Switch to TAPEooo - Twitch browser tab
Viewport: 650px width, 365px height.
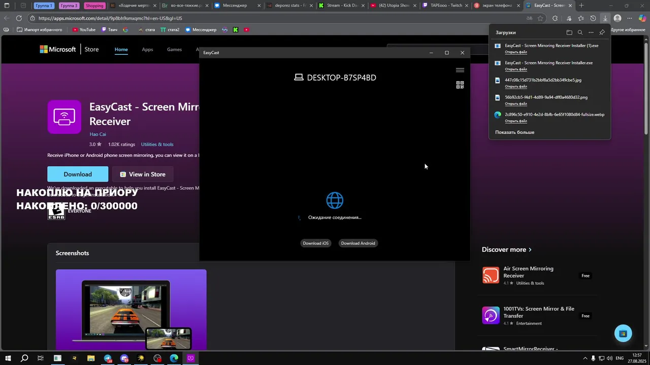click(445, 6)
